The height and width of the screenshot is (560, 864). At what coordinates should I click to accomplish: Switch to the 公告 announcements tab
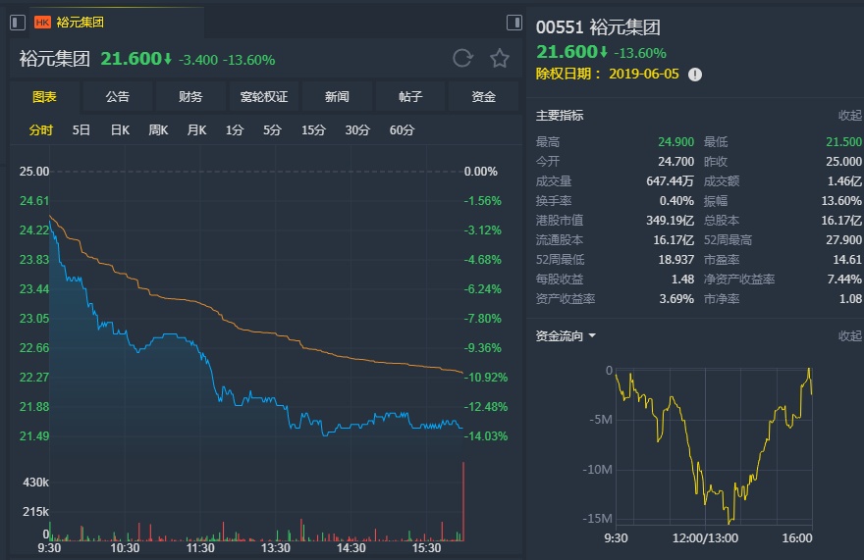click(117, 97)
